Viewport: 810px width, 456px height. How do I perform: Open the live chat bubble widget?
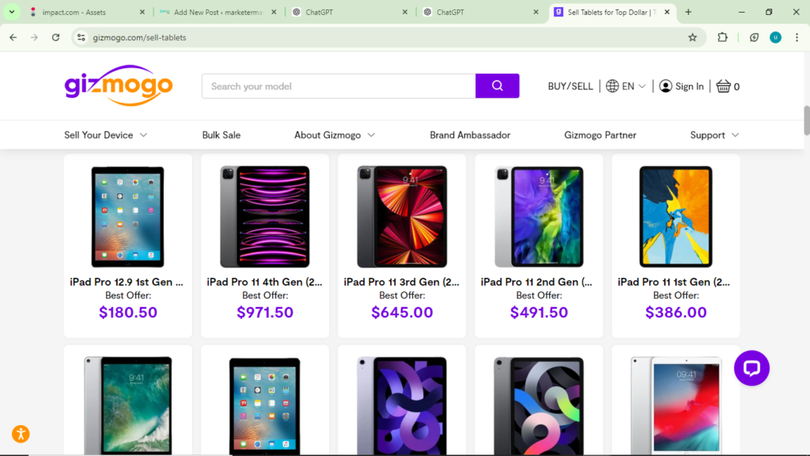(751, 368)
